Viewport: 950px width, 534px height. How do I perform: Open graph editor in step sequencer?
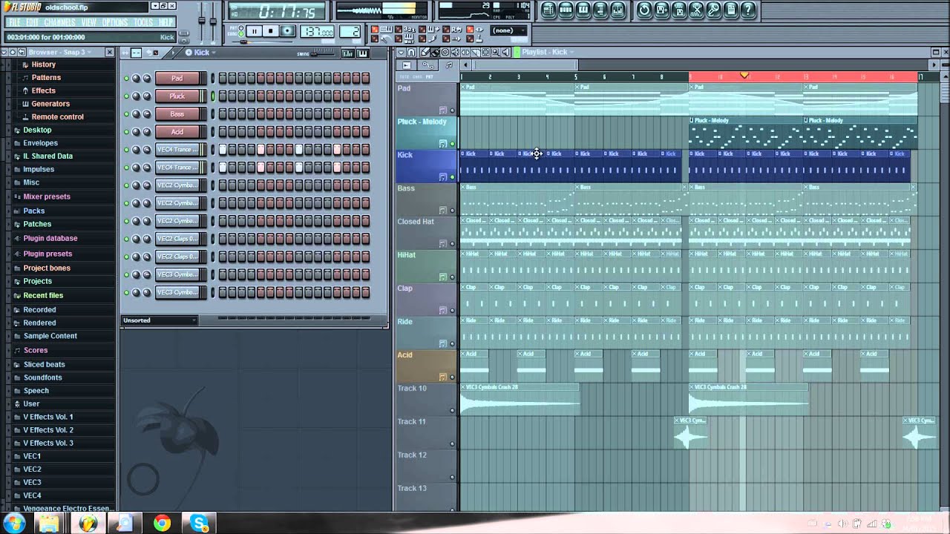pos(348,53)
